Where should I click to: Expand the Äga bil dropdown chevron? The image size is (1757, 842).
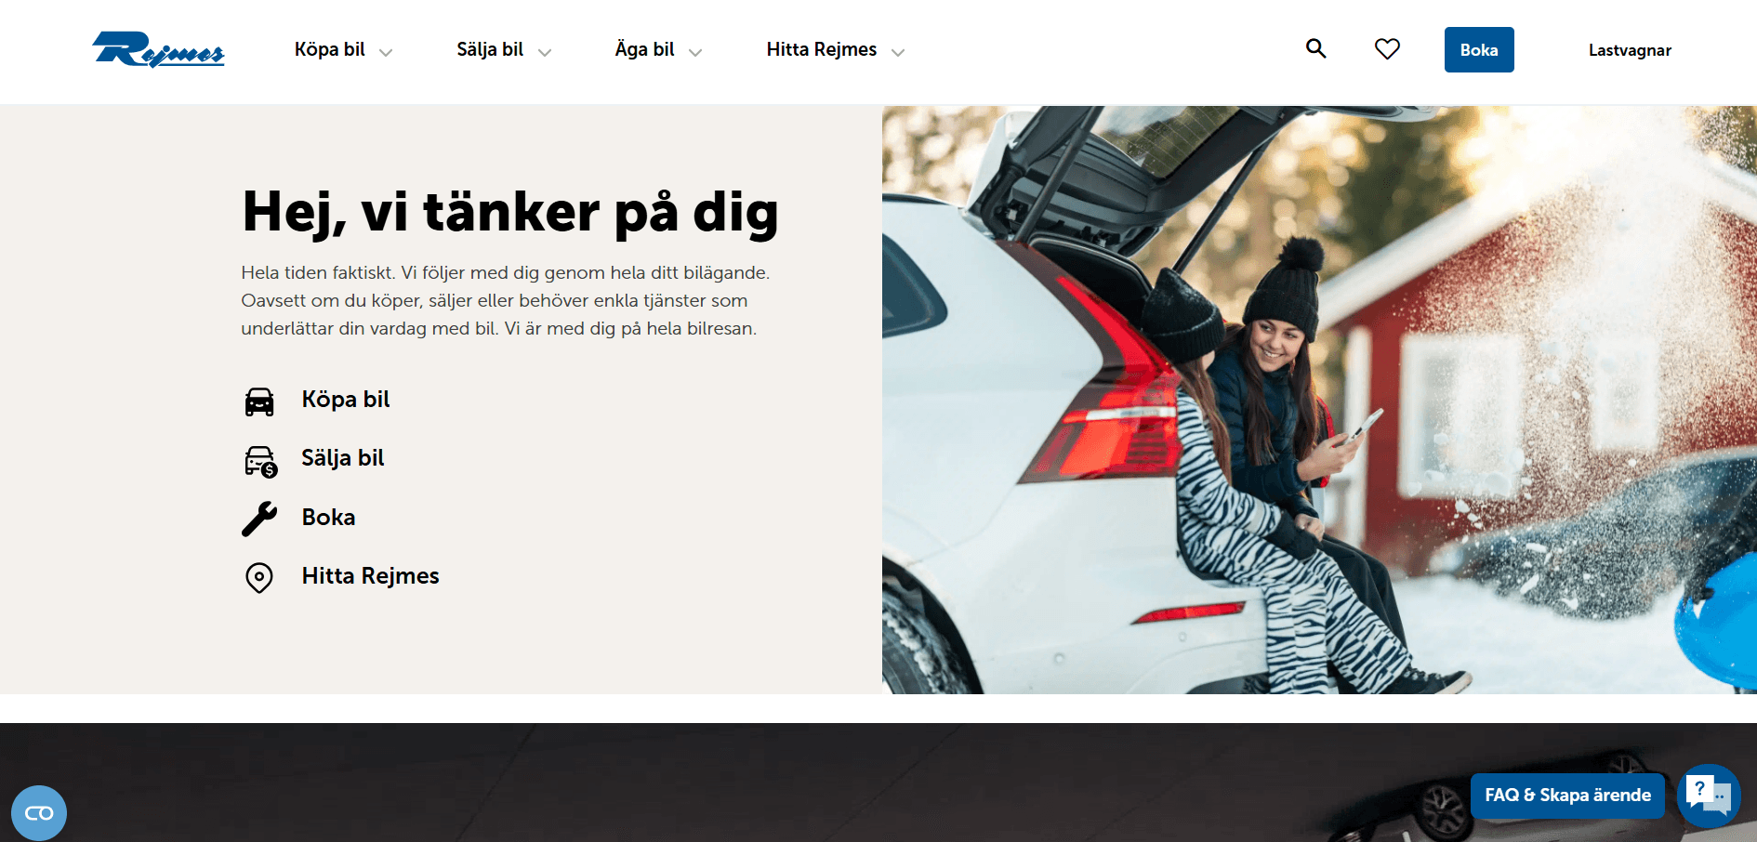coord(695,53)
